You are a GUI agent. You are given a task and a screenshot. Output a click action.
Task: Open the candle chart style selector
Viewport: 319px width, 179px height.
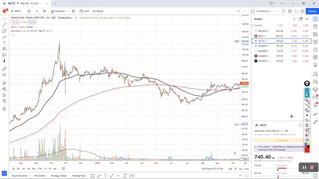[44, 11]
